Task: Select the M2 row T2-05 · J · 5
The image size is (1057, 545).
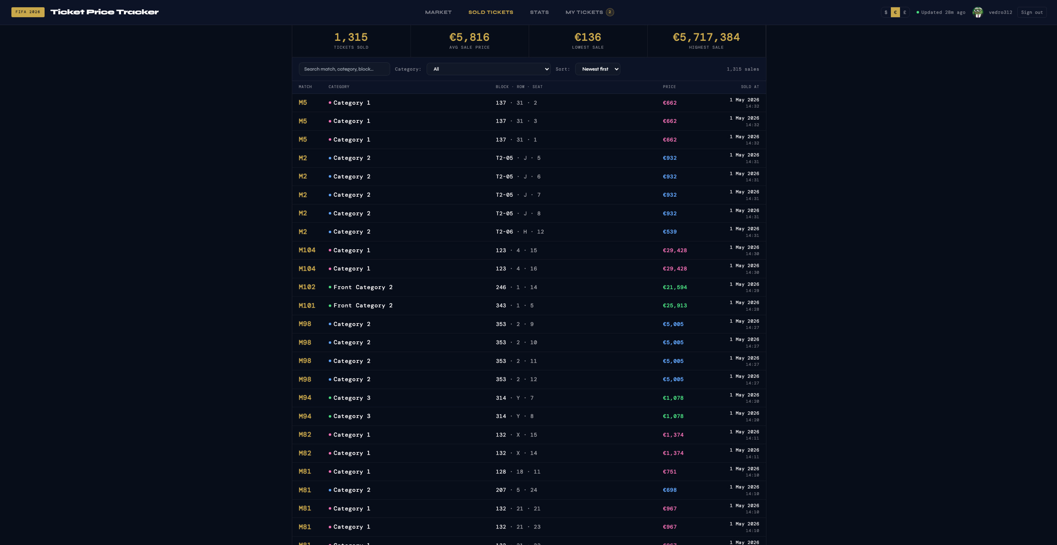Action: point(529,158)
